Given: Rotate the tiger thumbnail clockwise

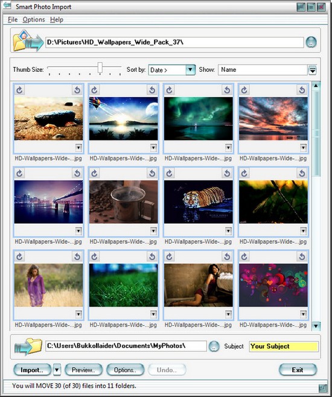Looking at the screenshot, I should pos(170,173).
